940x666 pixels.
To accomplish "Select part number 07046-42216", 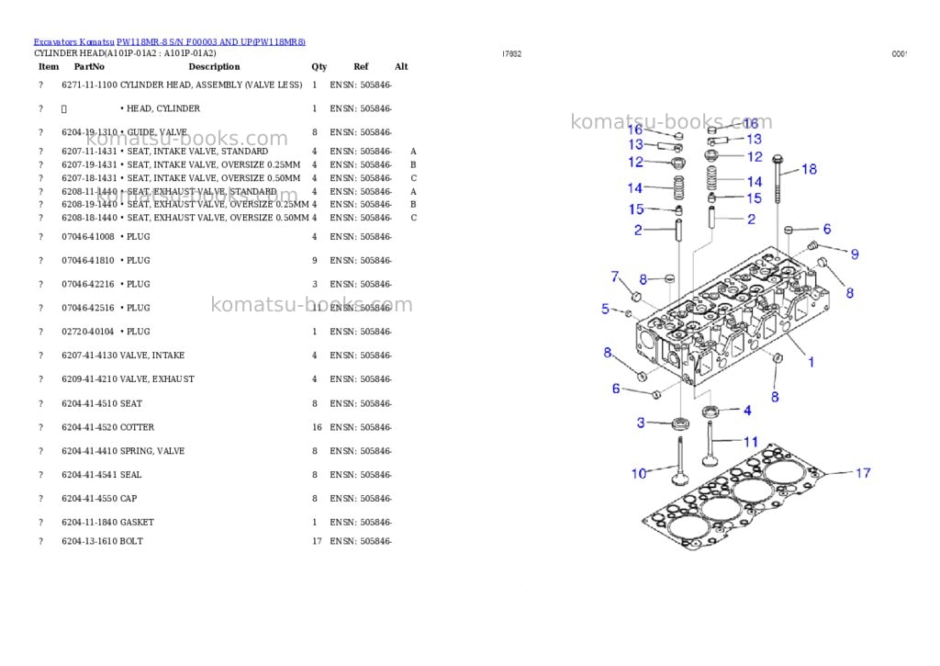I will [x=87, y=284].
